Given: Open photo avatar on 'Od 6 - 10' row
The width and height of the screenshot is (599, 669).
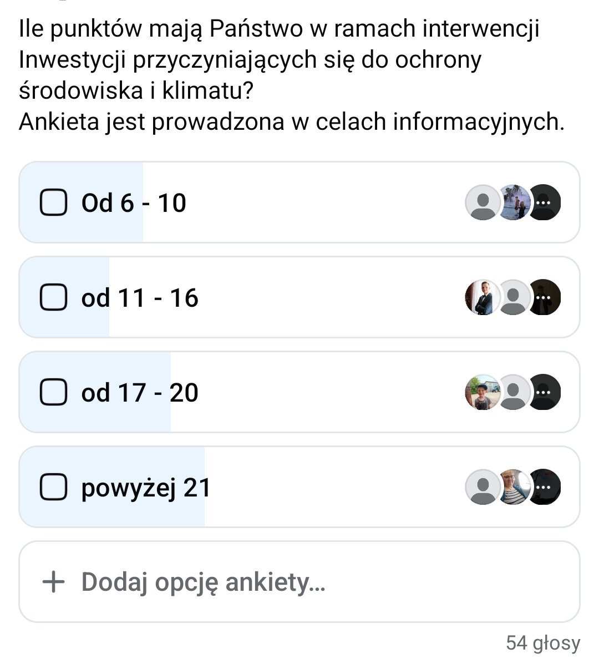Looking at the screenshot, I should (x=514, y=202).
